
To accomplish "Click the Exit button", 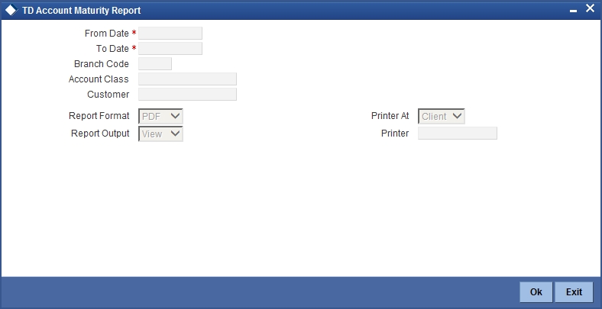I will point(574,292).
